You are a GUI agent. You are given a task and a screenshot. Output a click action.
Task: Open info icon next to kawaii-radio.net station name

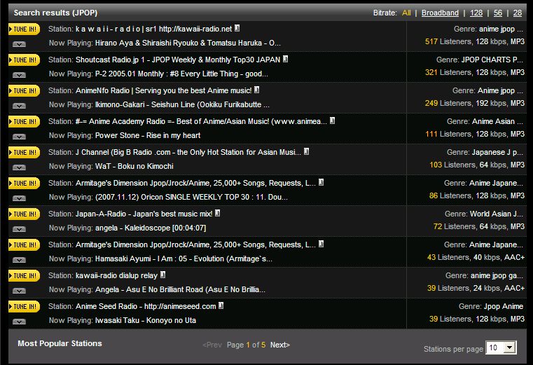[237, 28]
